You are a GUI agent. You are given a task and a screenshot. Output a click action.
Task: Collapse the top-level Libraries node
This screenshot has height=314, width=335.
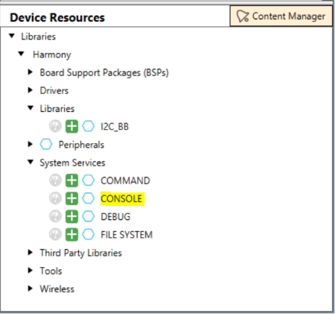point(12,36)
